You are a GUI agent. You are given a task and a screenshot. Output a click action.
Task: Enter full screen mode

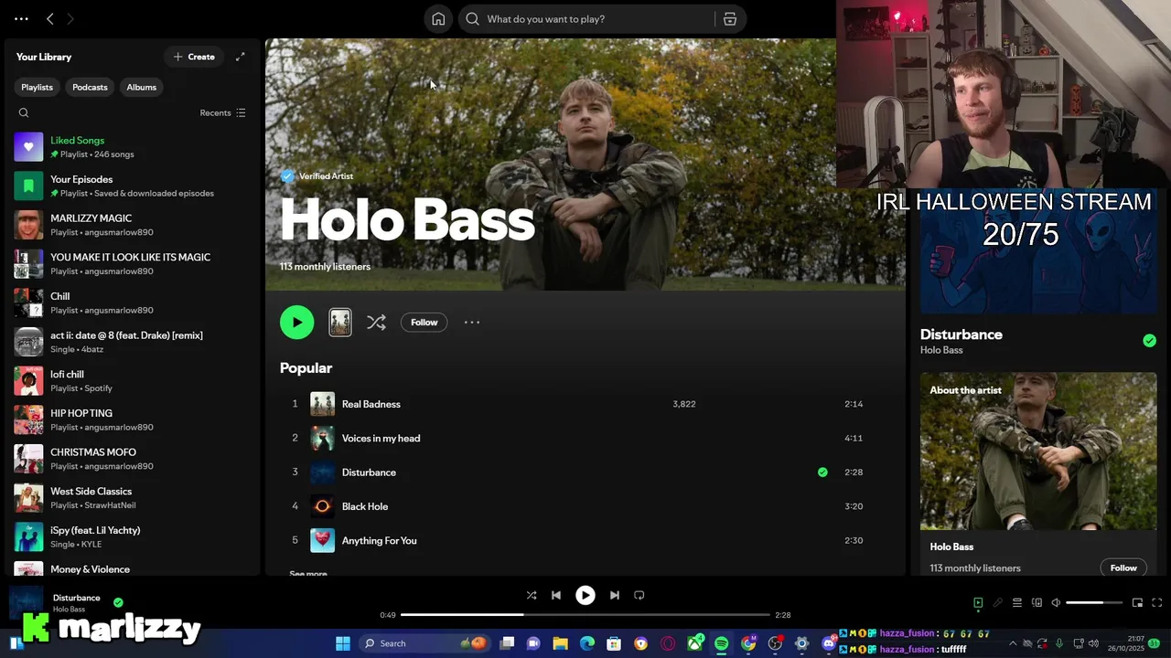pos(1156,603)
